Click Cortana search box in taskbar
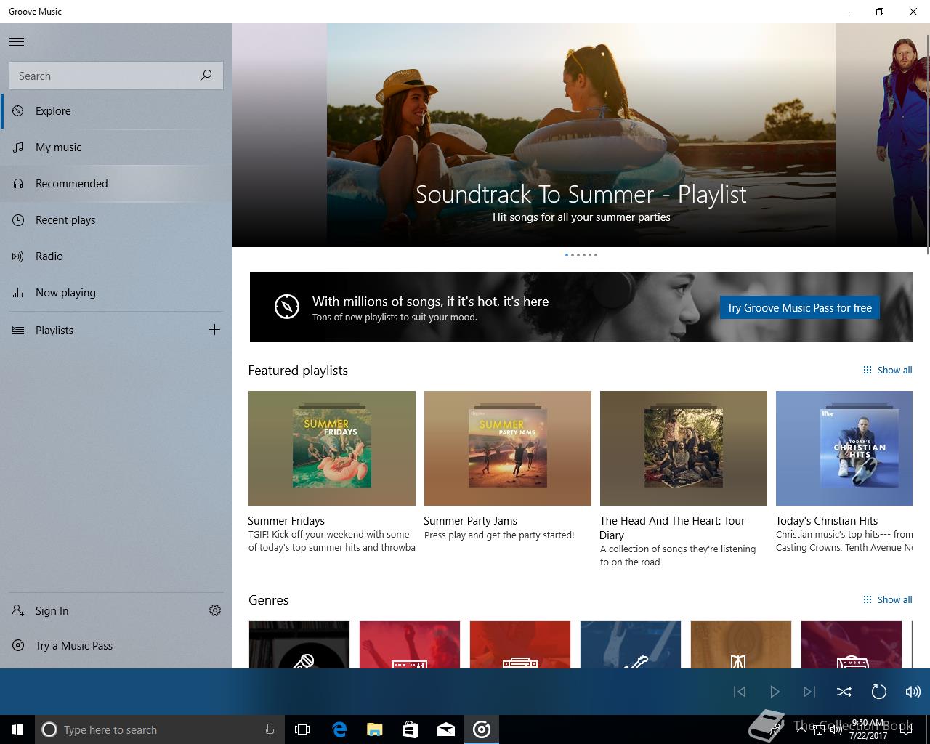Viewport: 930px width, 744px height. (160, 729)
